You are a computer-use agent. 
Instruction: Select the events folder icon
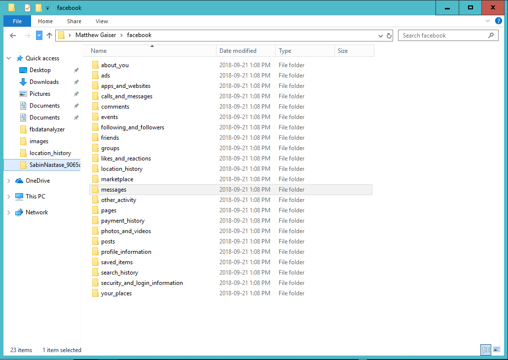pos(95,117)
